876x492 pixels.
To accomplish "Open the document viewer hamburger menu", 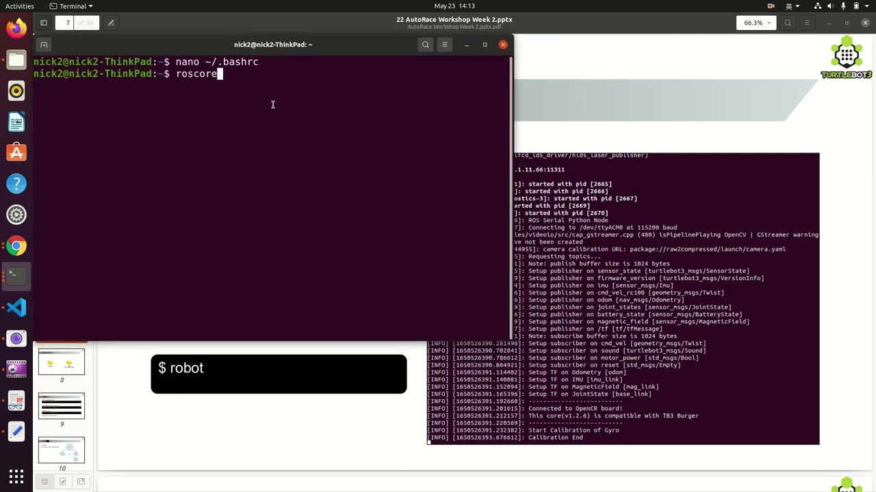I will [x=807, y=23].
